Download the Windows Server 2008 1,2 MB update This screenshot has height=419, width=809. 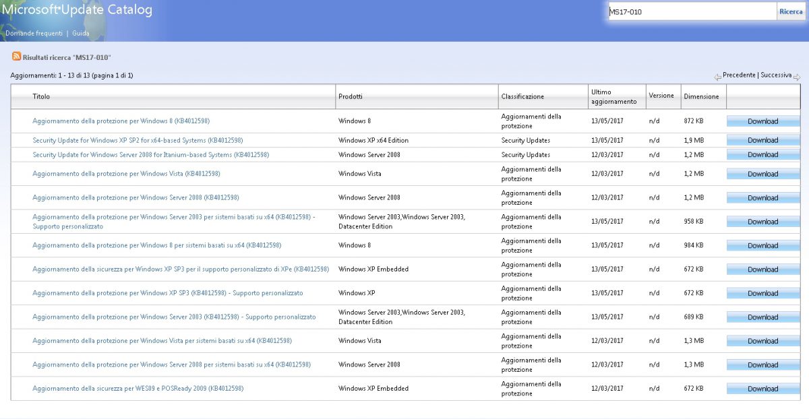[x=763, y=197]
